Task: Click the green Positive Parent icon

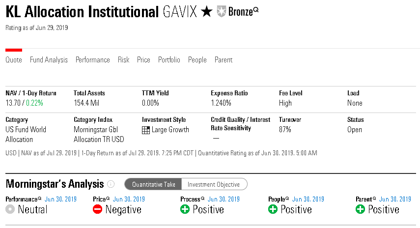Action: point(361,209)
